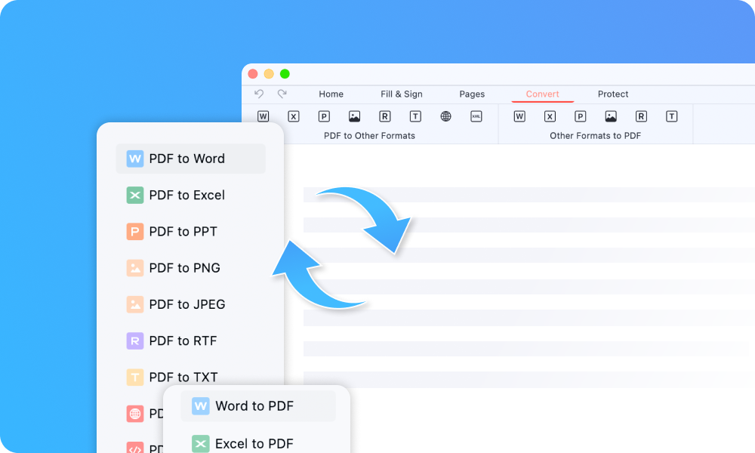Click the PDF to Excel toolbar icon
Screen dimensions: 755x453
294,116
